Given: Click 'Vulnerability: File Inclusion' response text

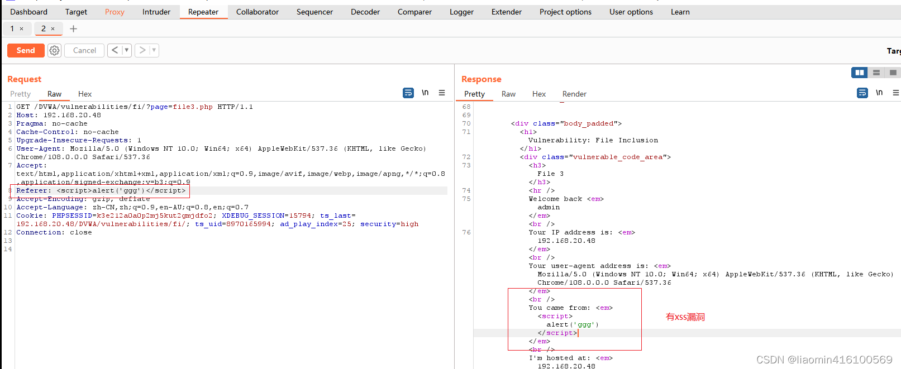Looking at the screenshot, I should 593,140.
